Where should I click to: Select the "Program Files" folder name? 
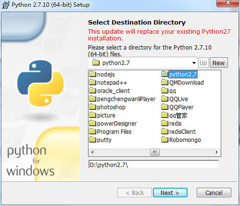click(114, 132)
